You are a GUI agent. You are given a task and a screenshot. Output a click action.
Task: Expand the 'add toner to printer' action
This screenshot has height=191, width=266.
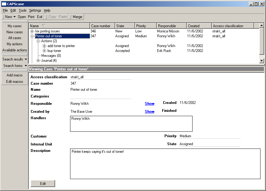[44, 46]
